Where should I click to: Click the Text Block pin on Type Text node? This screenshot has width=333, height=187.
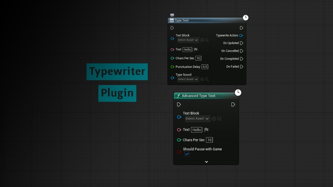(172, 38)
